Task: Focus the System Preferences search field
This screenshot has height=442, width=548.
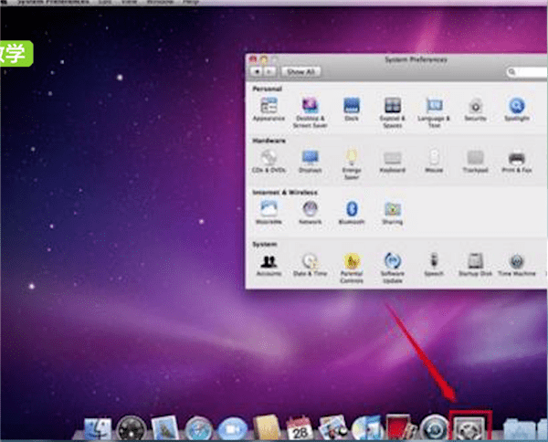Action: pyautogui.click(x=527, y=71)
